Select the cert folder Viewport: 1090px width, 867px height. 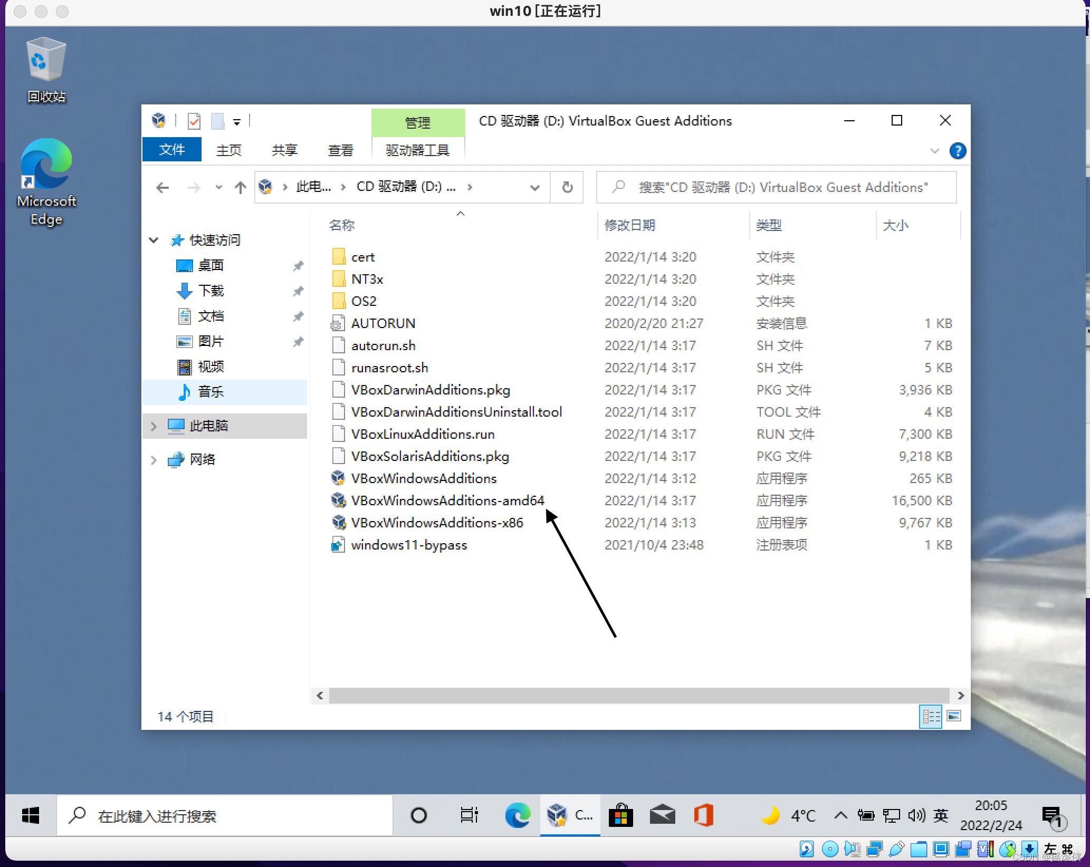(362, 257)
